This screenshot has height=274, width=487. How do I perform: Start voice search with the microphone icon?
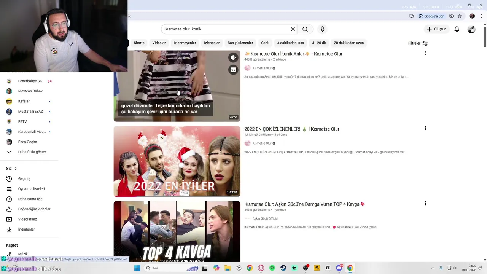coord(322,29)
